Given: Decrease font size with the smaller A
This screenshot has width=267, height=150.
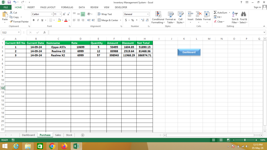Looking at the screenshot, I should (x=68, y=14).
